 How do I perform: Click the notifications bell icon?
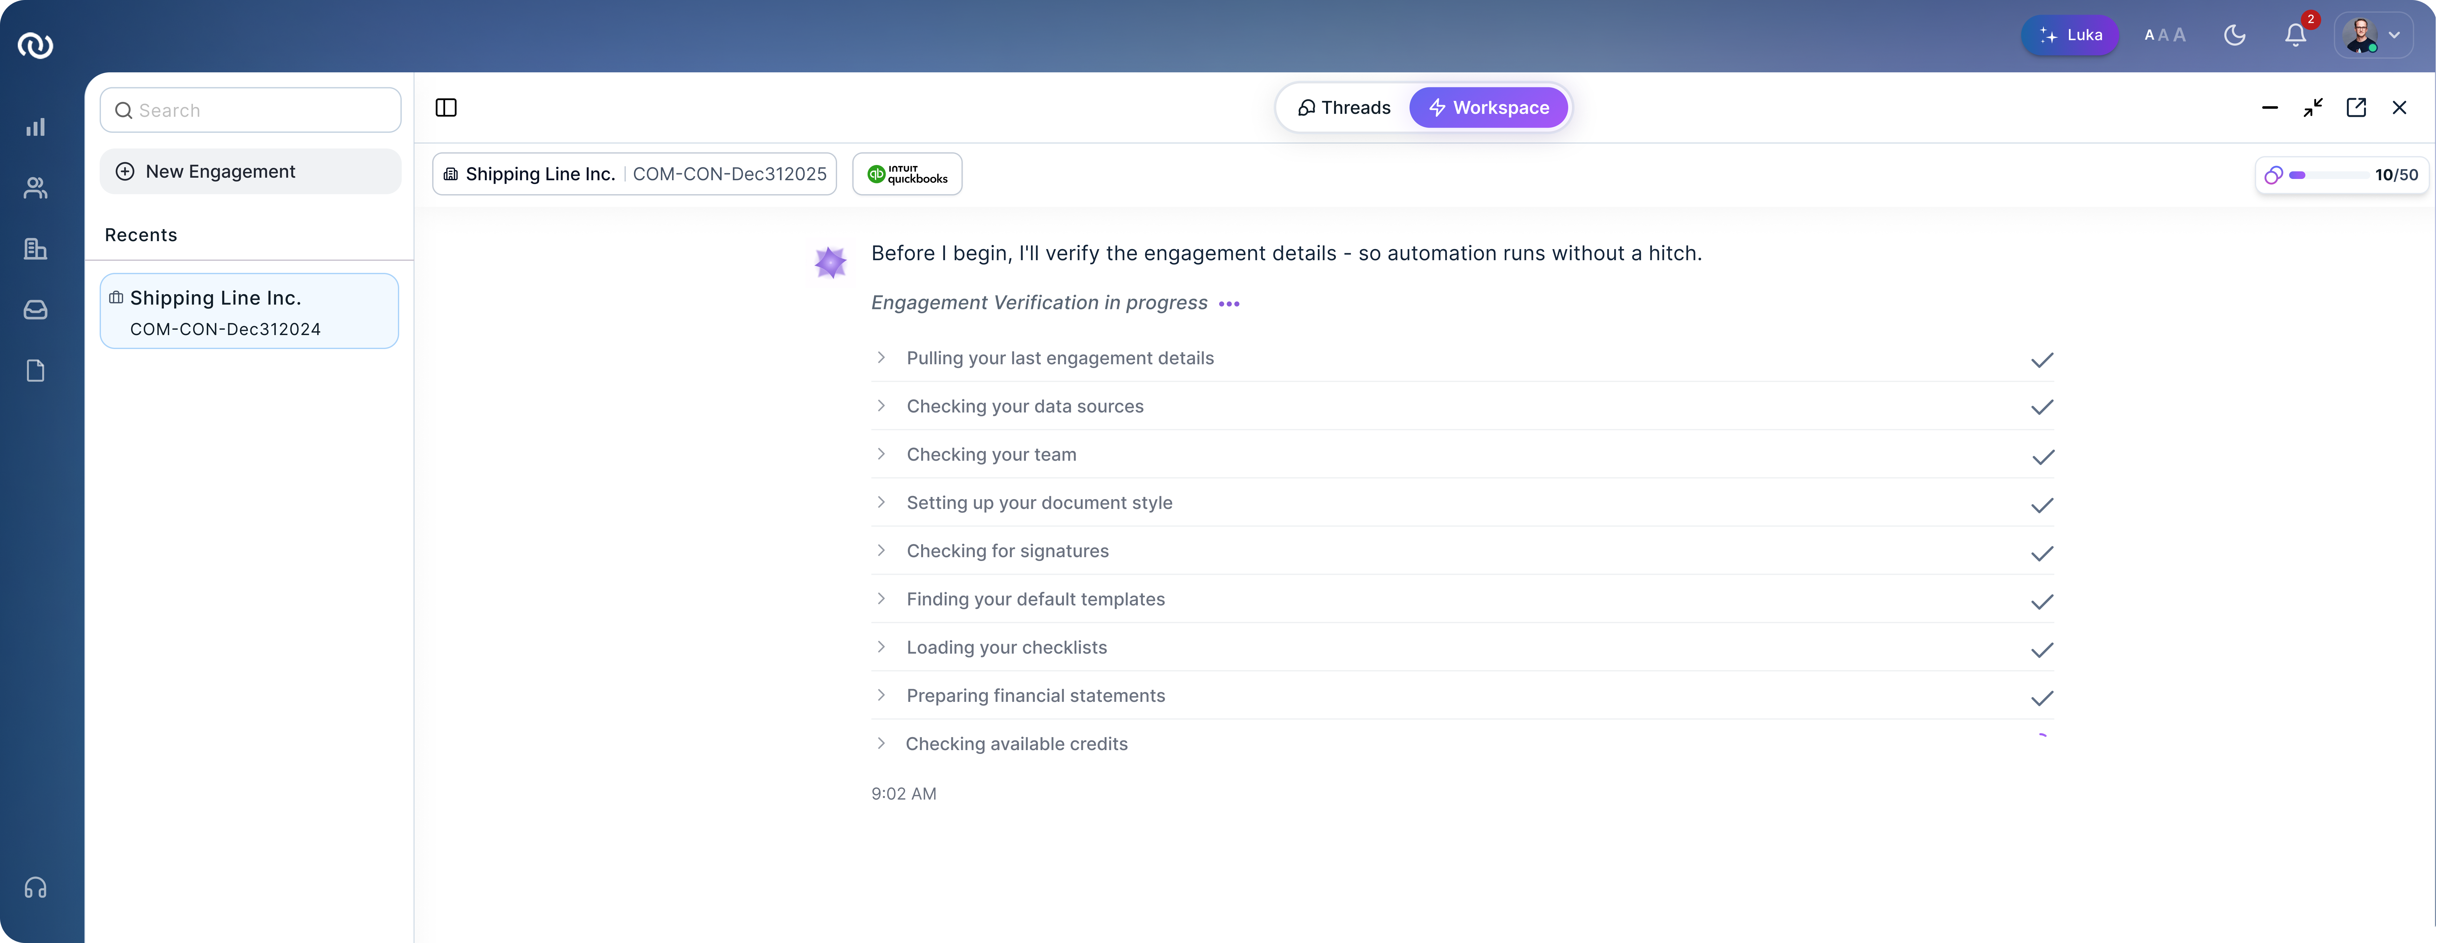pyautogui.click(x=2295, y=35)
